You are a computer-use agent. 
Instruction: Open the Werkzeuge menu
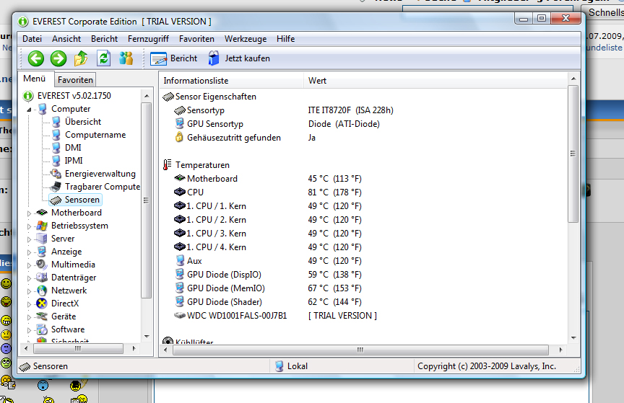(245, 39)
